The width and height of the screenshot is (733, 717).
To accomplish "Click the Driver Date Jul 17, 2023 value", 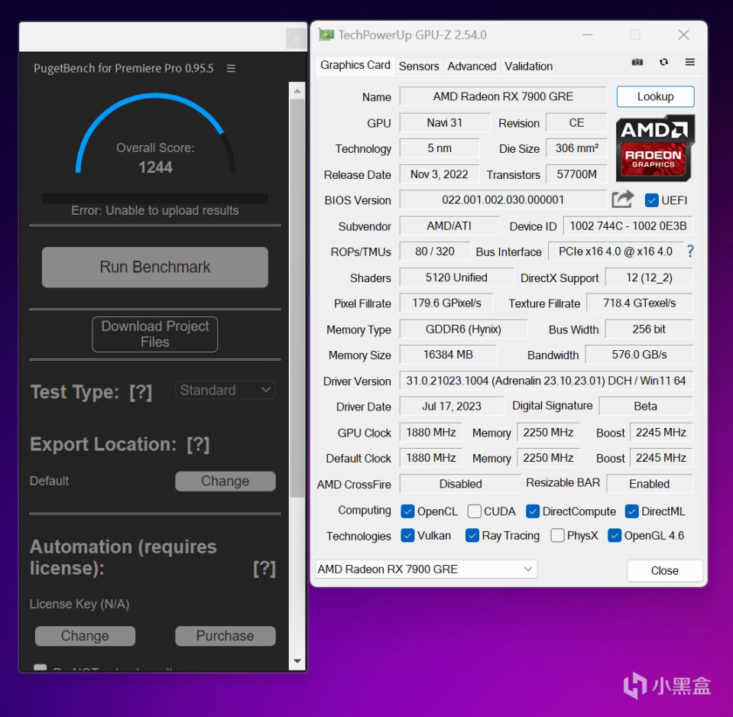I will click(x=452, y=406).
